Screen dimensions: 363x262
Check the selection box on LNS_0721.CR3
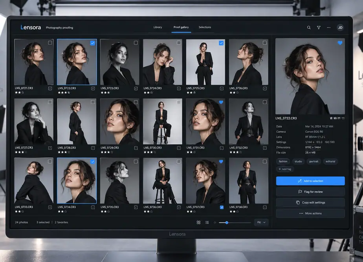pos(50,43)
